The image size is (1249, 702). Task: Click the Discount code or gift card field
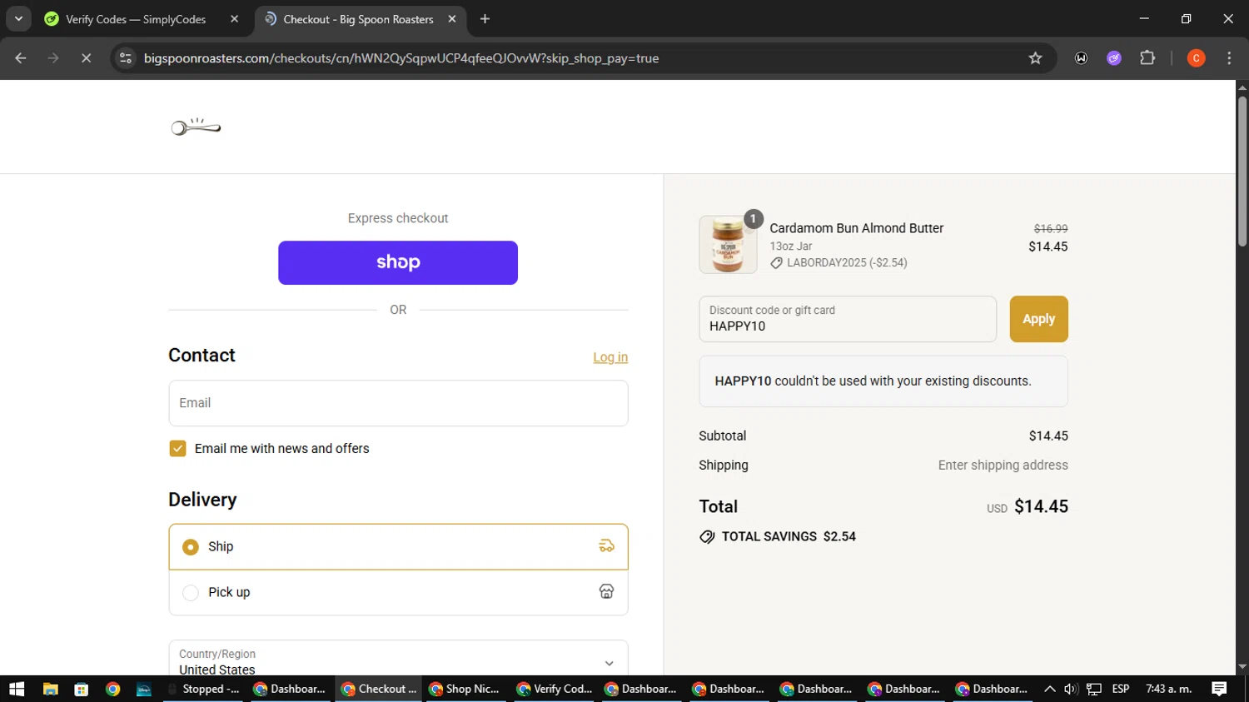[848, 319]
